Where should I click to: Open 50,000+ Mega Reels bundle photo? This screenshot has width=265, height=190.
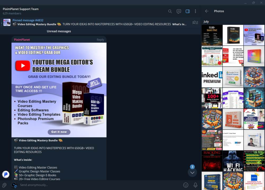click(212, 140)
